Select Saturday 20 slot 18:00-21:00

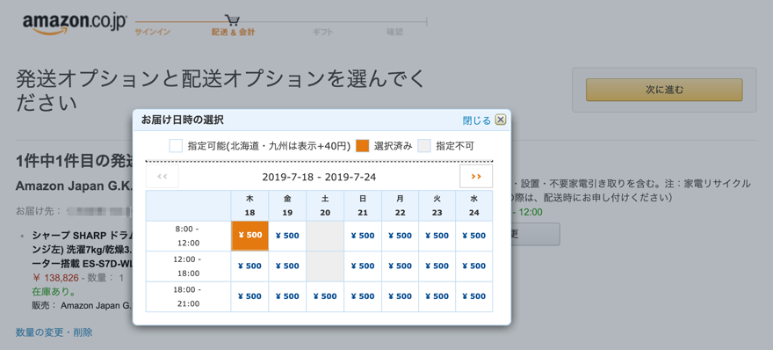pos(325,296)
